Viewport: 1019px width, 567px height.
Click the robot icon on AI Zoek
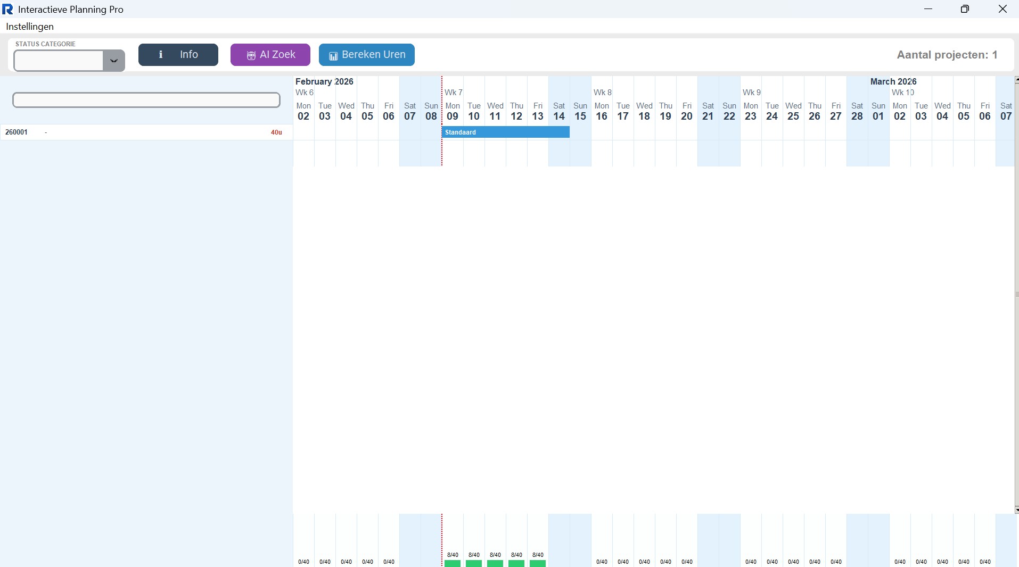(251, 55)
